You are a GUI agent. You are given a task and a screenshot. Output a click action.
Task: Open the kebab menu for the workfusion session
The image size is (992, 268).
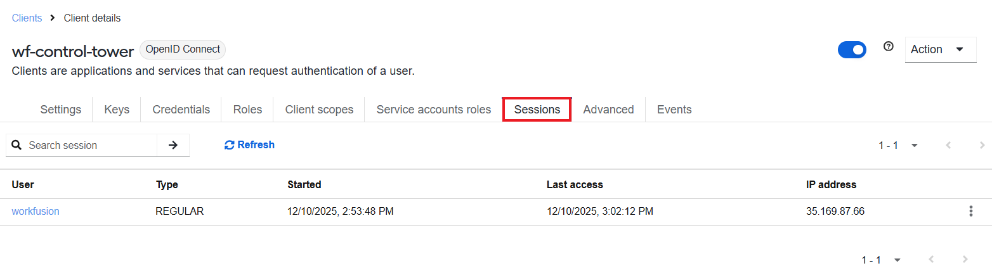970,212
